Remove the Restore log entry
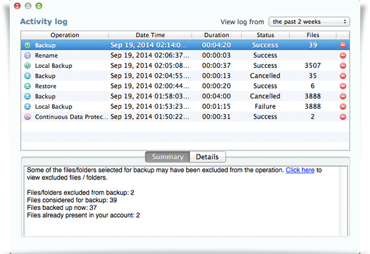Viewport: 370px width, 254px height. [x=343, y=86]
